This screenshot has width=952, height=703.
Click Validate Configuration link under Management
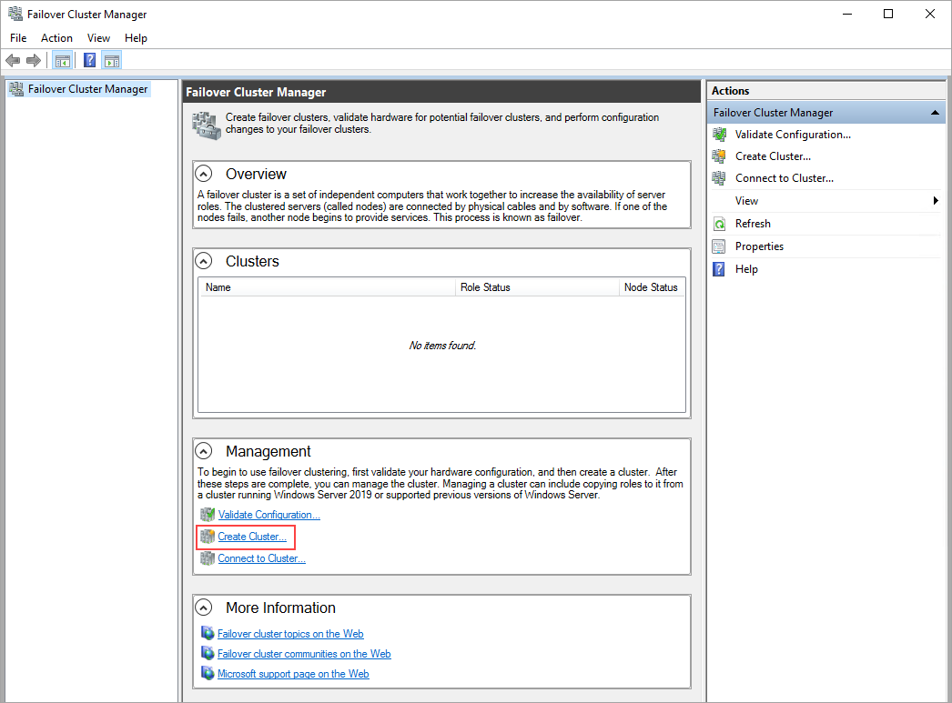[269, 515]
